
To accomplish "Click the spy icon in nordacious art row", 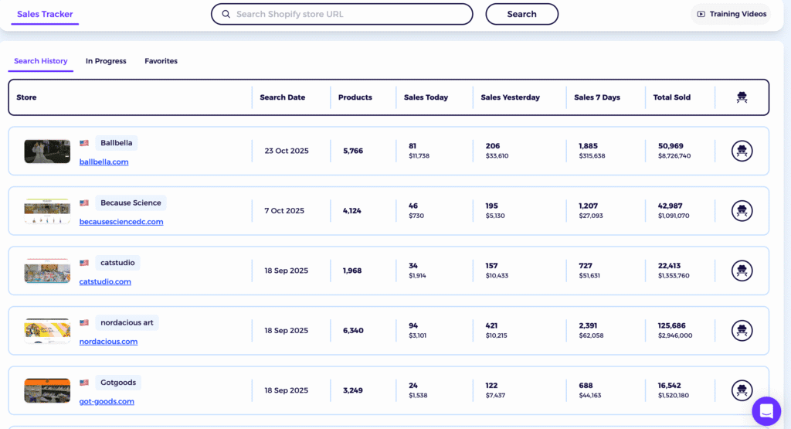I will (x=742, y=331).
